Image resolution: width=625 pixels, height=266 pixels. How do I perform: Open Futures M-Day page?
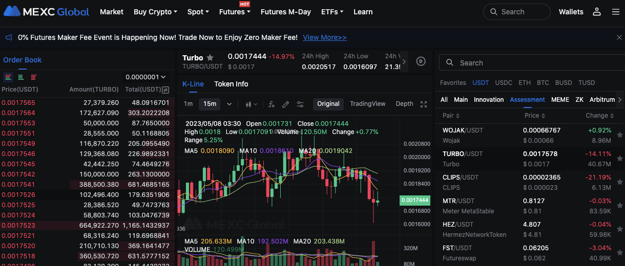pyautogui.click(x=286, y=12)
